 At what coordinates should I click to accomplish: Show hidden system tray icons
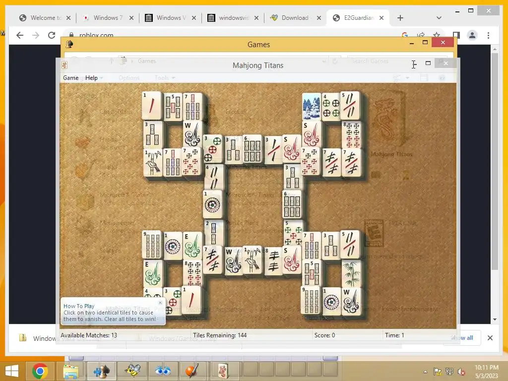[x=425, y=372]
